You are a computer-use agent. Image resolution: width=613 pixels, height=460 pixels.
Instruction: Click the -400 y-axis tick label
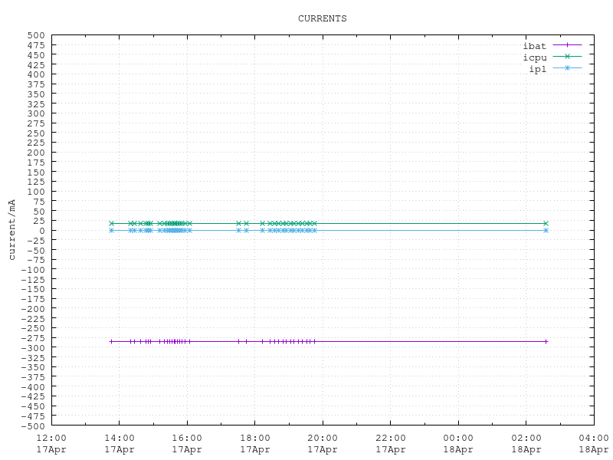[33, 387]
